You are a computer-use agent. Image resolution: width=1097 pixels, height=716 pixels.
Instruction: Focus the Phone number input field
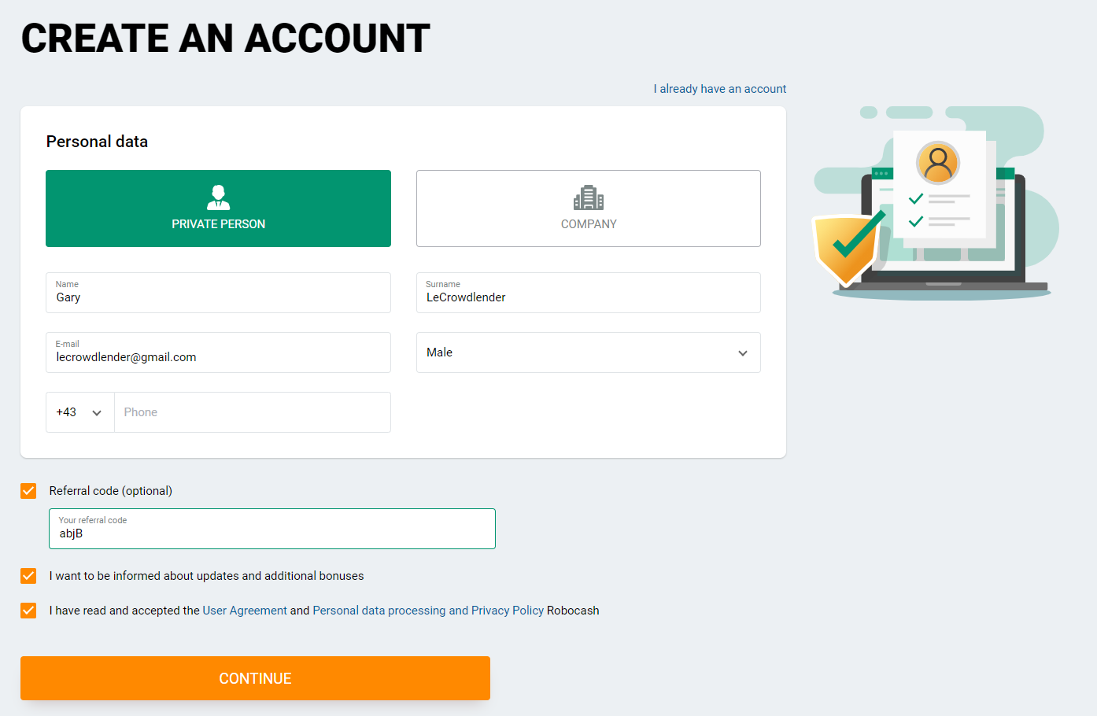tap(253, 412)
